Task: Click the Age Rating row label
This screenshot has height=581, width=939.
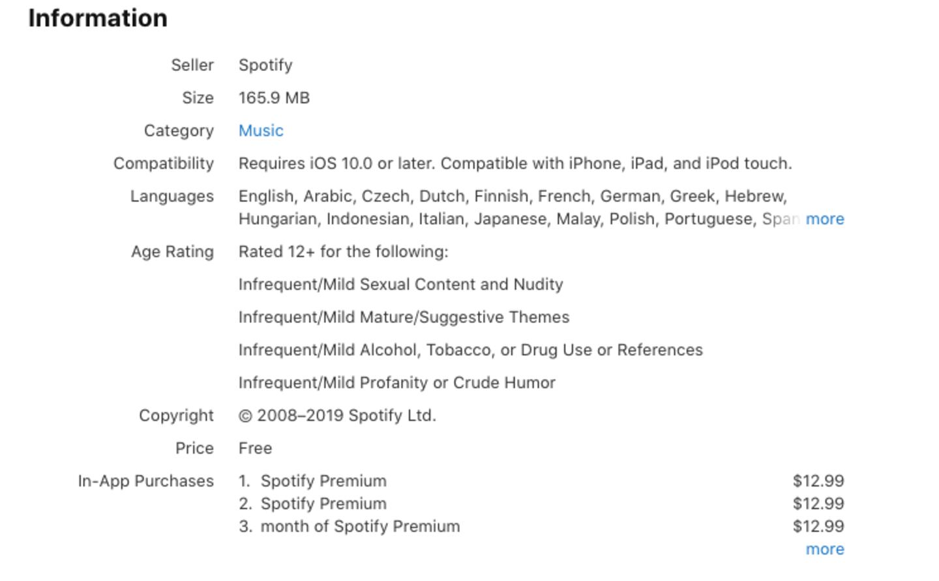Action: (172, 251)
